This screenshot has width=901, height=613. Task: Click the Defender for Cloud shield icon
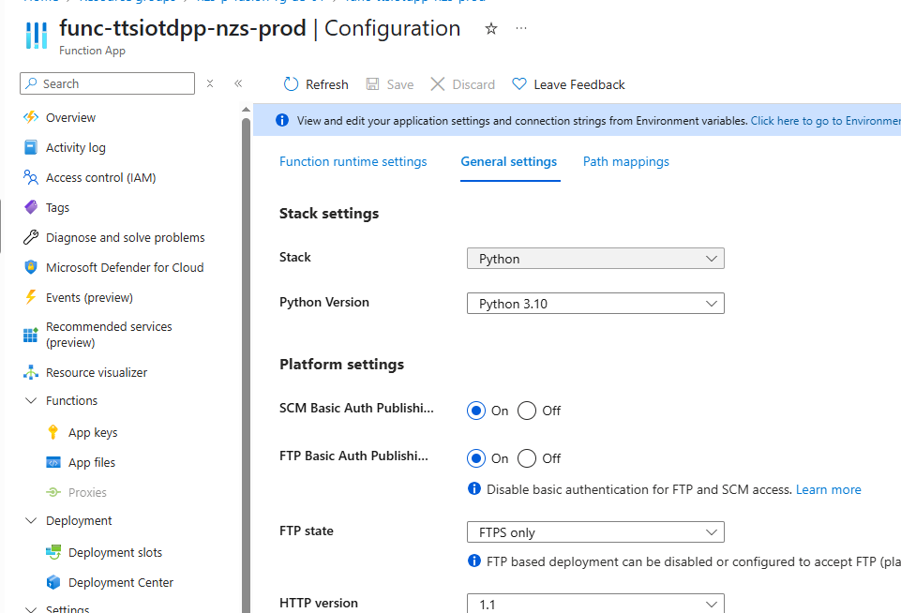click(x=31, y=267)
